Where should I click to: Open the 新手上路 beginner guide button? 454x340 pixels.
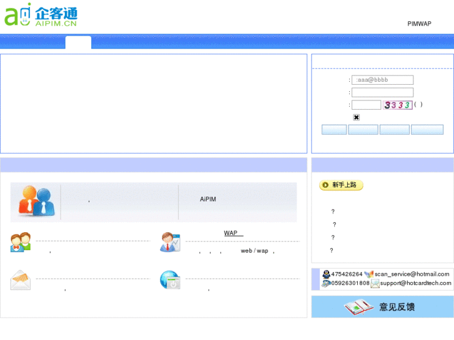341,185
